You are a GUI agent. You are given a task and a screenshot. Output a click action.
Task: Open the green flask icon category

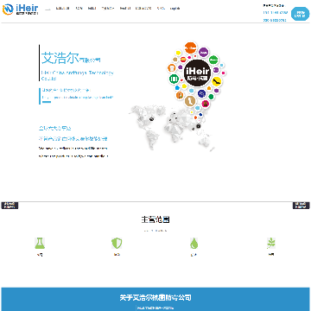click(40, 244)
